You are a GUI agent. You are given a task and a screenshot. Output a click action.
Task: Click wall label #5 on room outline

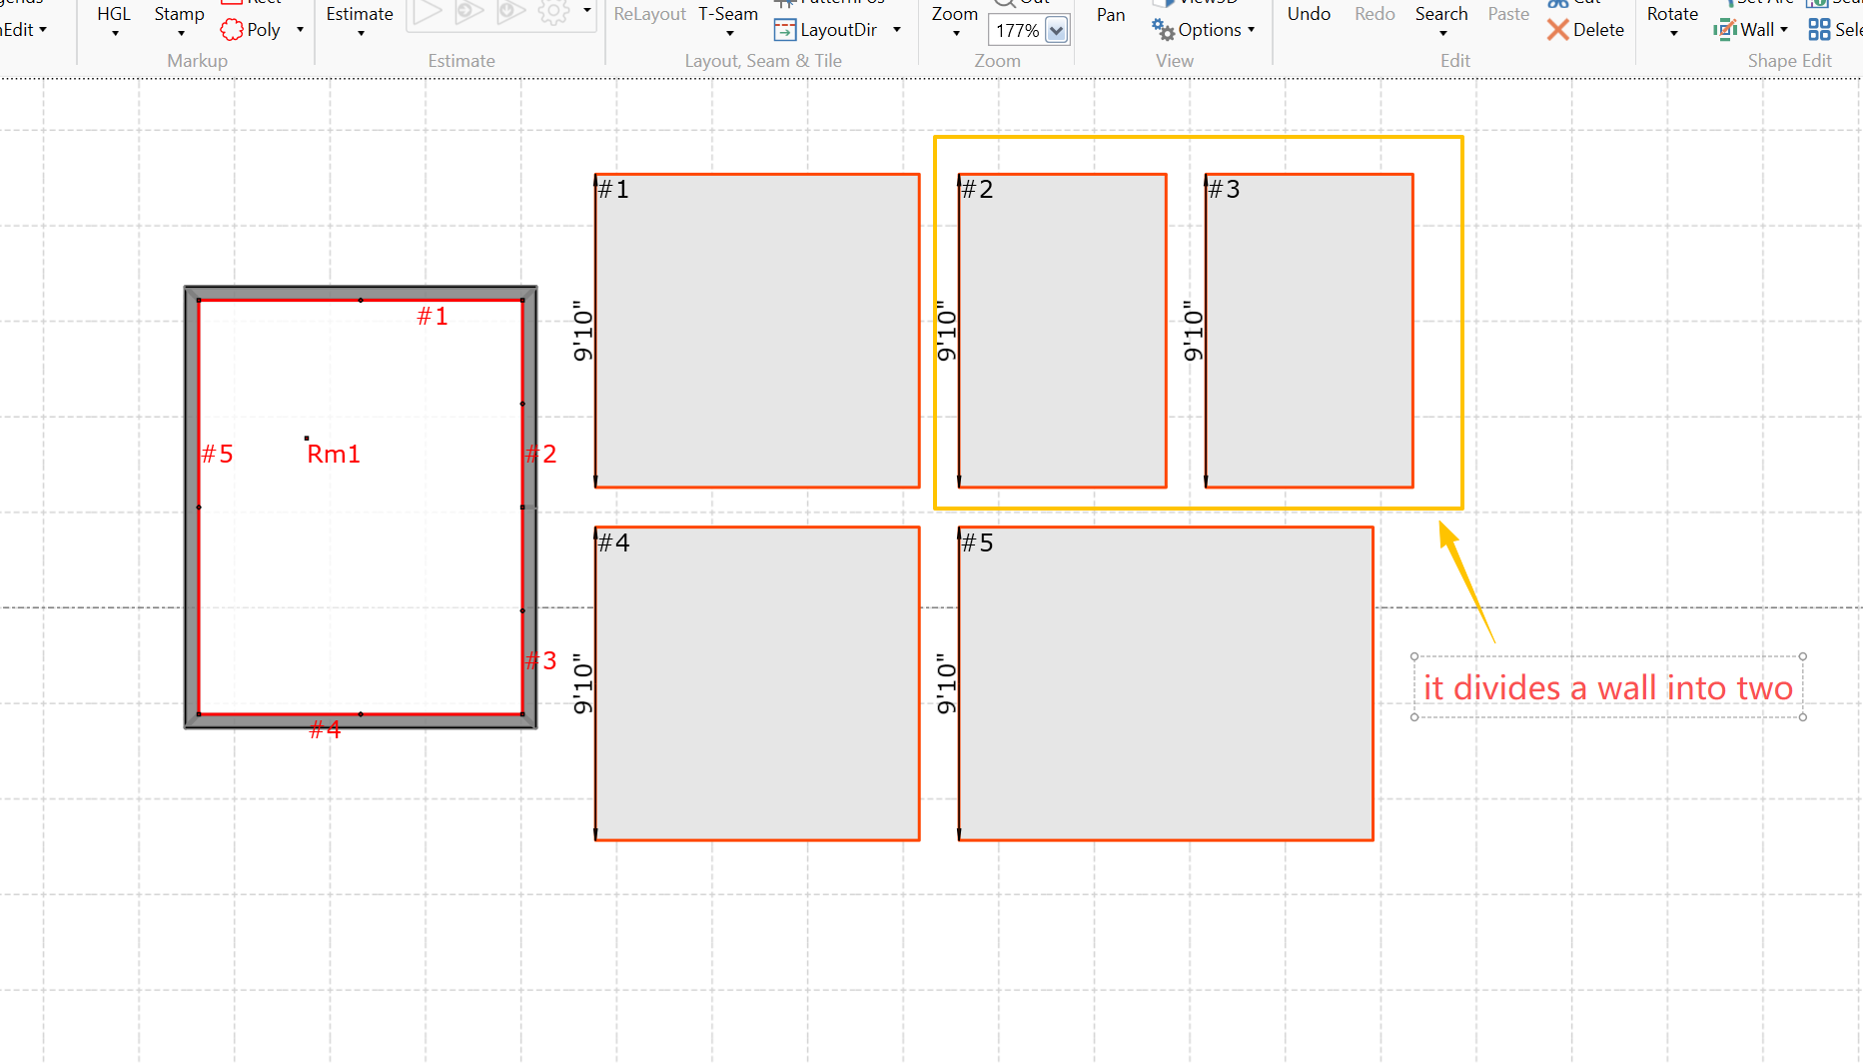click(x=217, y=455)
